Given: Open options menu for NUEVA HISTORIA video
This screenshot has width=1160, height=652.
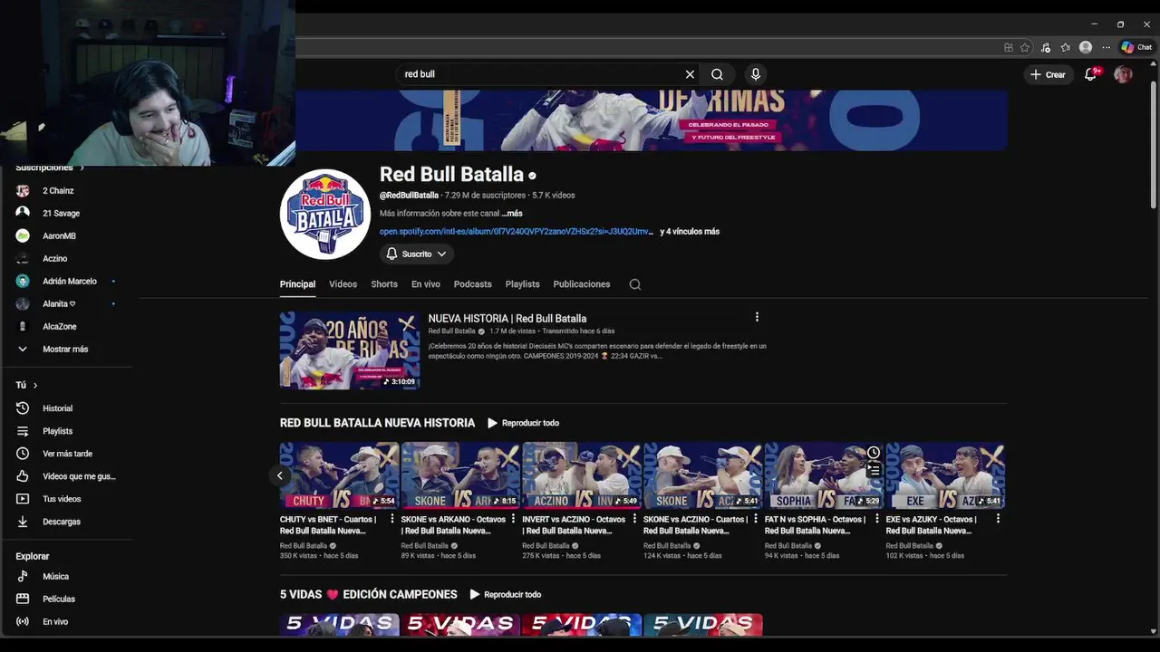Looking at the screenshot, I should pyautogui.click(x=757, y=317).
